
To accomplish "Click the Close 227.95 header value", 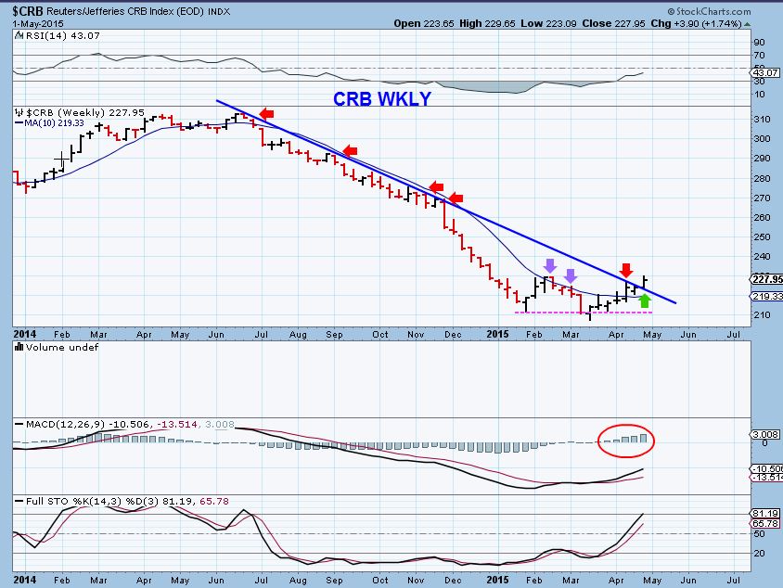I will pyautogui.click(x=614, y=23).
